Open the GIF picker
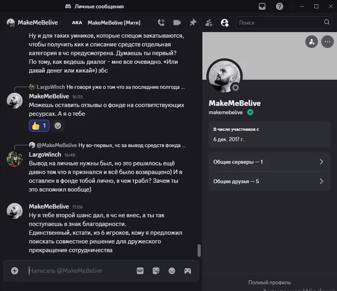This screenshot has height=291, width=337. tap(140, 271)
